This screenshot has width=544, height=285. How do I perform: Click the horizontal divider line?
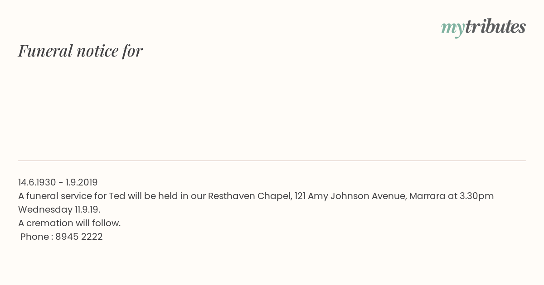tap(272, 161)
